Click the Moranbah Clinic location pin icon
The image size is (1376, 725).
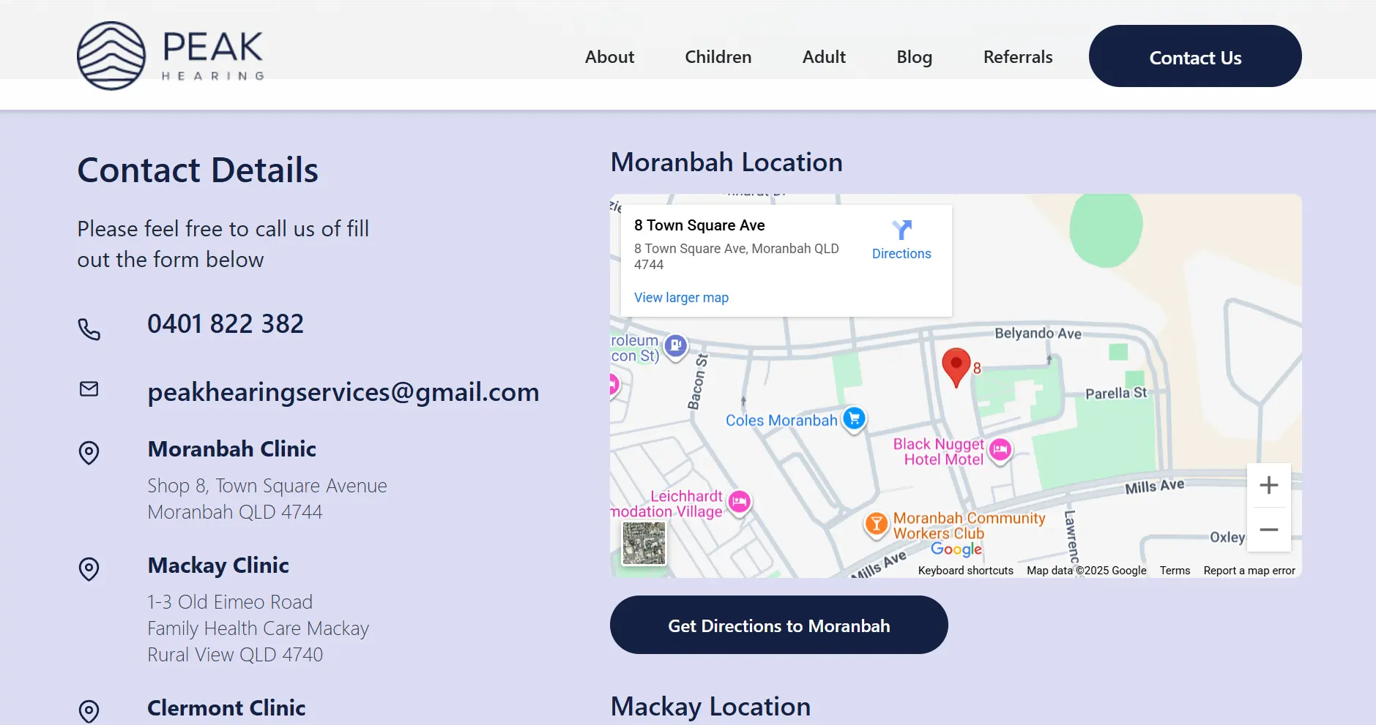coord(89,453)
